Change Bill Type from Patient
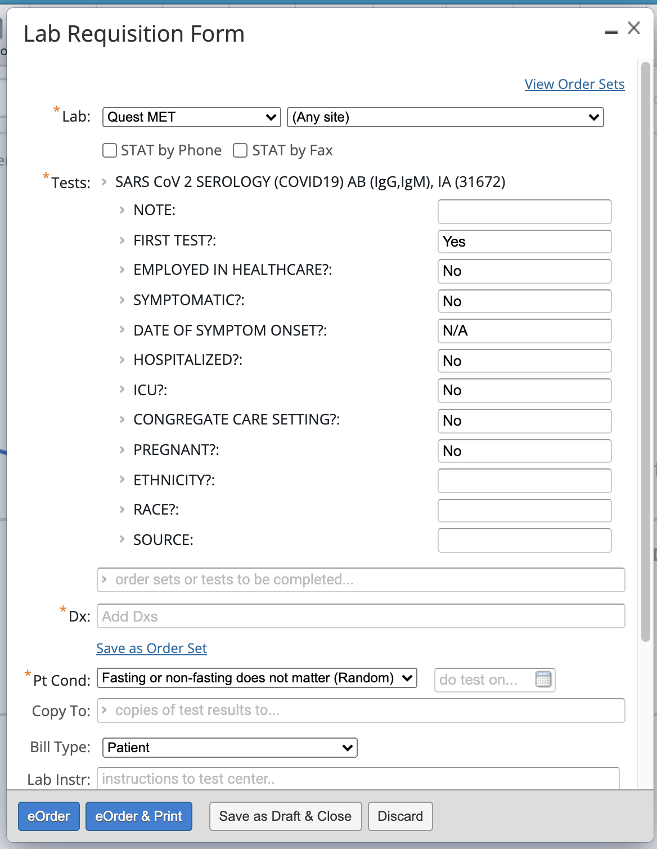The image size is (657, 849). 228,748
